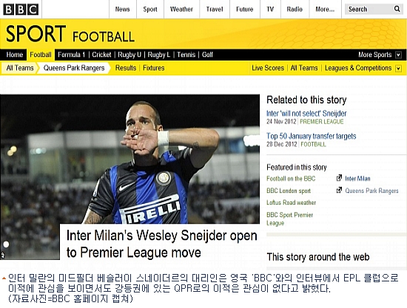Screen dimensions: 407x308
Task: Open the Loftus Road weather link
Action: (x=291, y=202)
